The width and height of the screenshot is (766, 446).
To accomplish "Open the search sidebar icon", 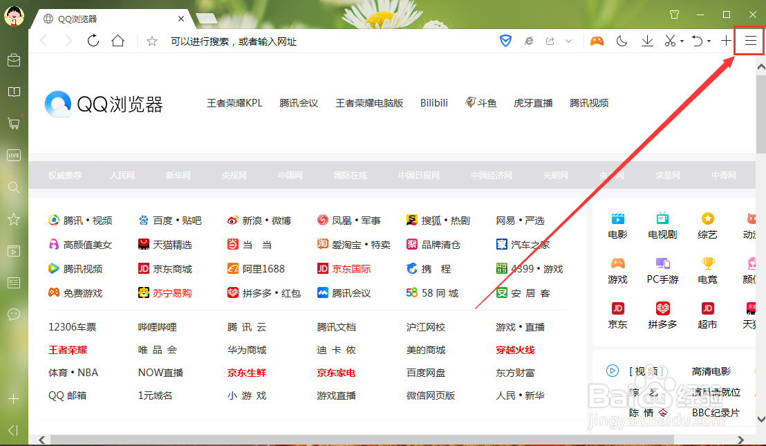I will pyautogui.click(x=14, y=187).
